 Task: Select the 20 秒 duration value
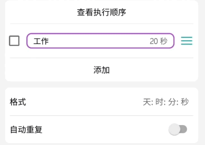[158, 41]
